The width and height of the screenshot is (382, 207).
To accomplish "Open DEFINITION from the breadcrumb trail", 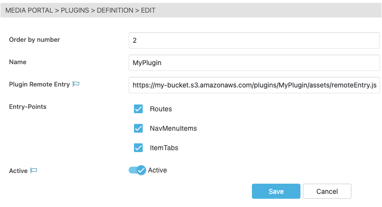I will tap(115, 10).
